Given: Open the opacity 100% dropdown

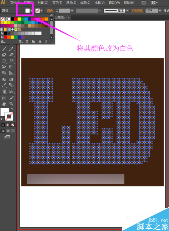Looking at the screenshot, I should (160, 10).
